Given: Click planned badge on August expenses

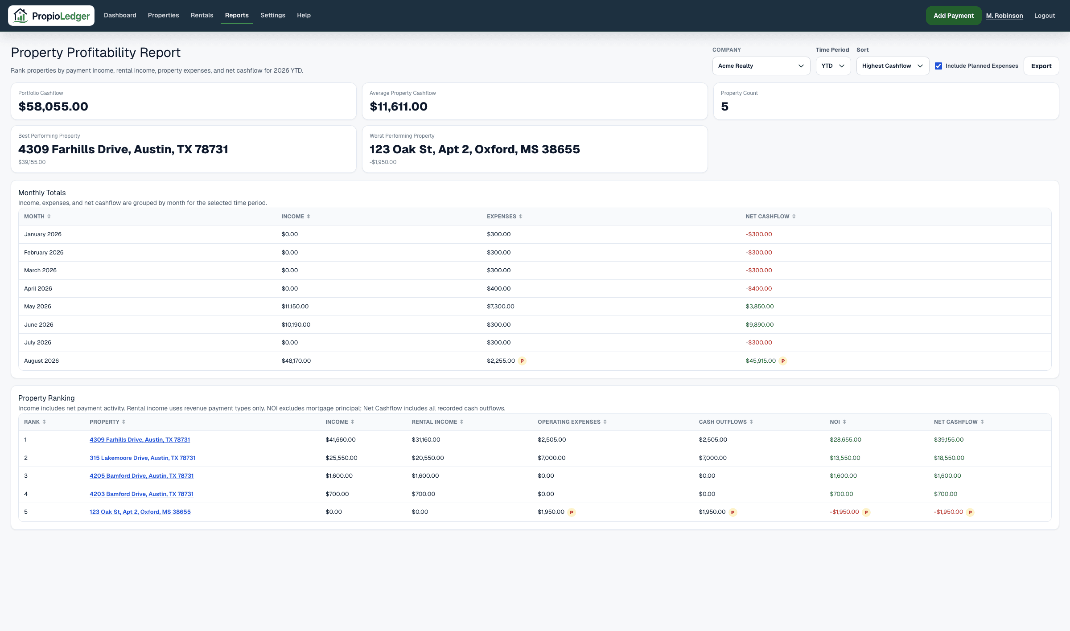Looking at the screenshot, I should (522, 361).
